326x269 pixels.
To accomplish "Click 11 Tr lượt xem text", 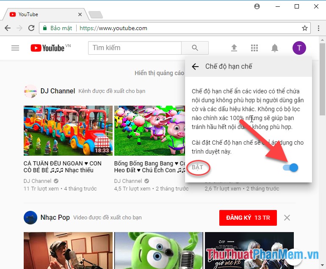I will coord(41,188).
